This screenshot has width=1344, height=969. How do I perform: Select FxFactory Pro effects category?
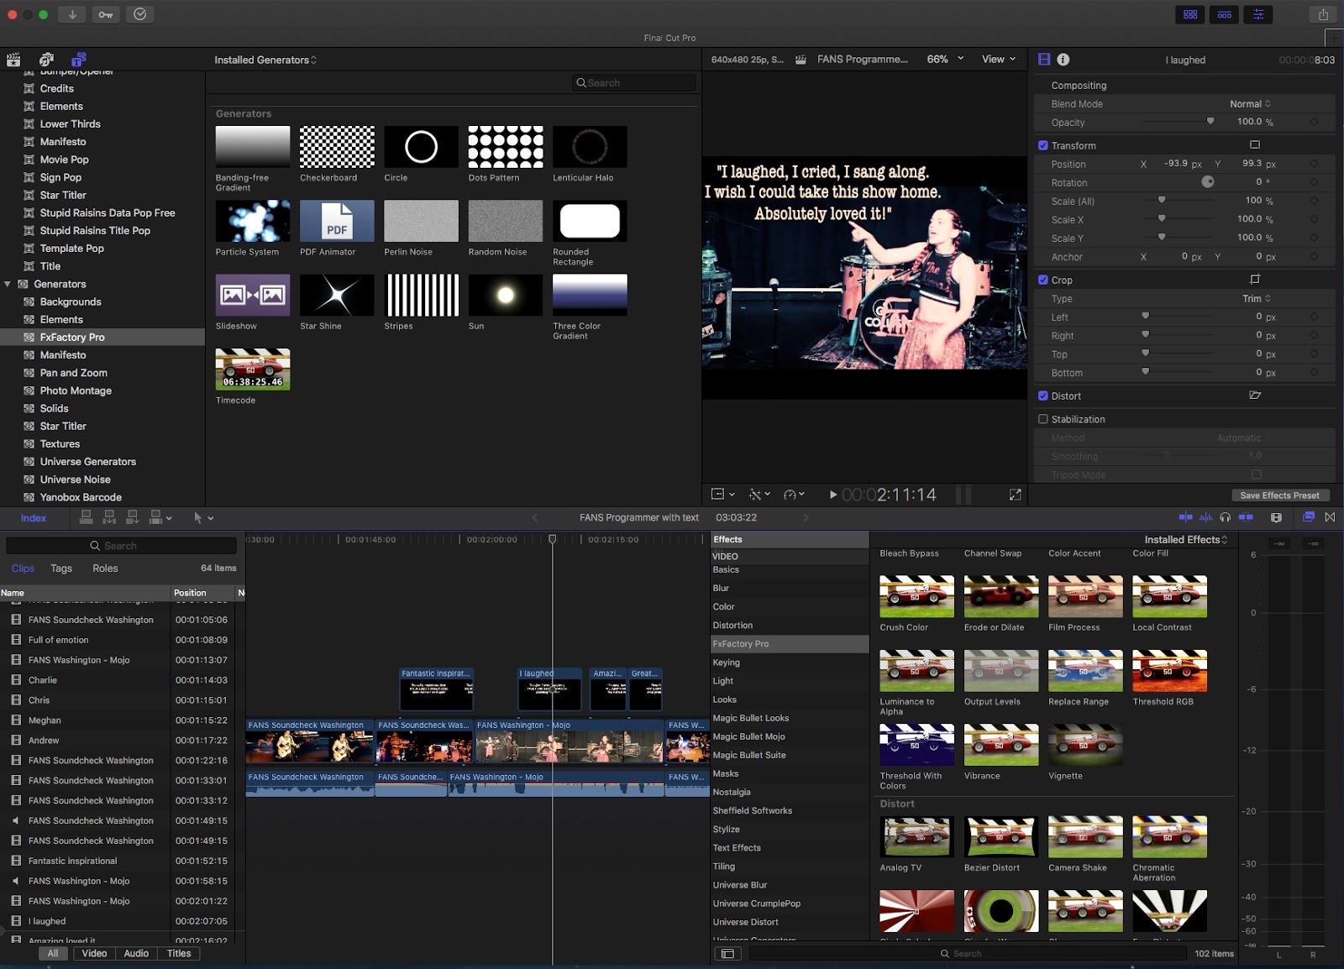789,644
